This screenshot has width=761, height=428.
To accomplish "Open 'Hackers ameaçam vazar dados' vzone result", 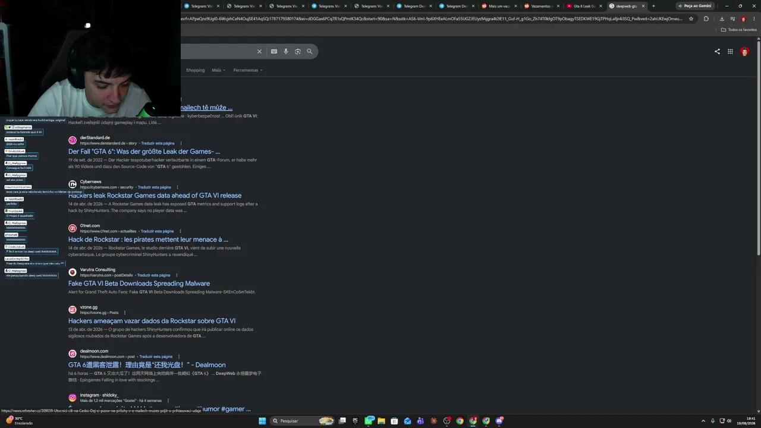I will (152, 321).
